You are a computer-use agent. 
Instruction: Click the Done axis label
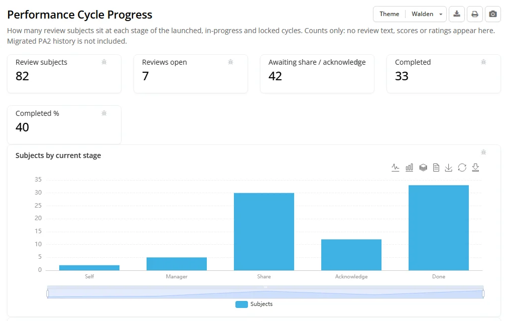click(x=439, y=277)
